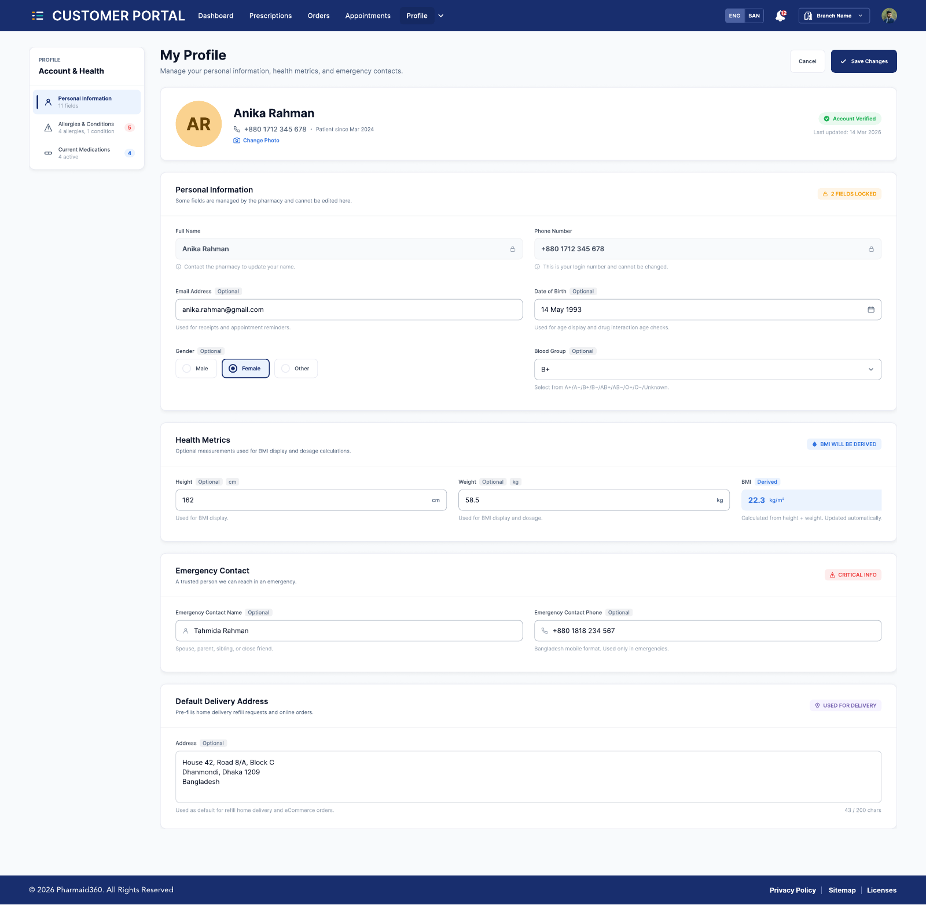Click the lock icon in 2 Fields Locked badge

click(825, 194)
